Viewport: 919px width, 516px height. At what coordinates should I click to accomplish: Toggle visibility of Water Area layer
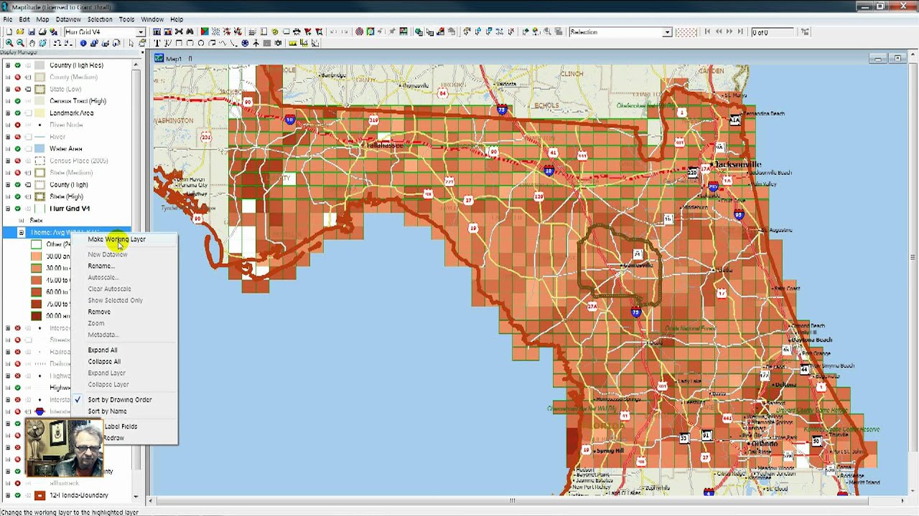click(18, 149)
